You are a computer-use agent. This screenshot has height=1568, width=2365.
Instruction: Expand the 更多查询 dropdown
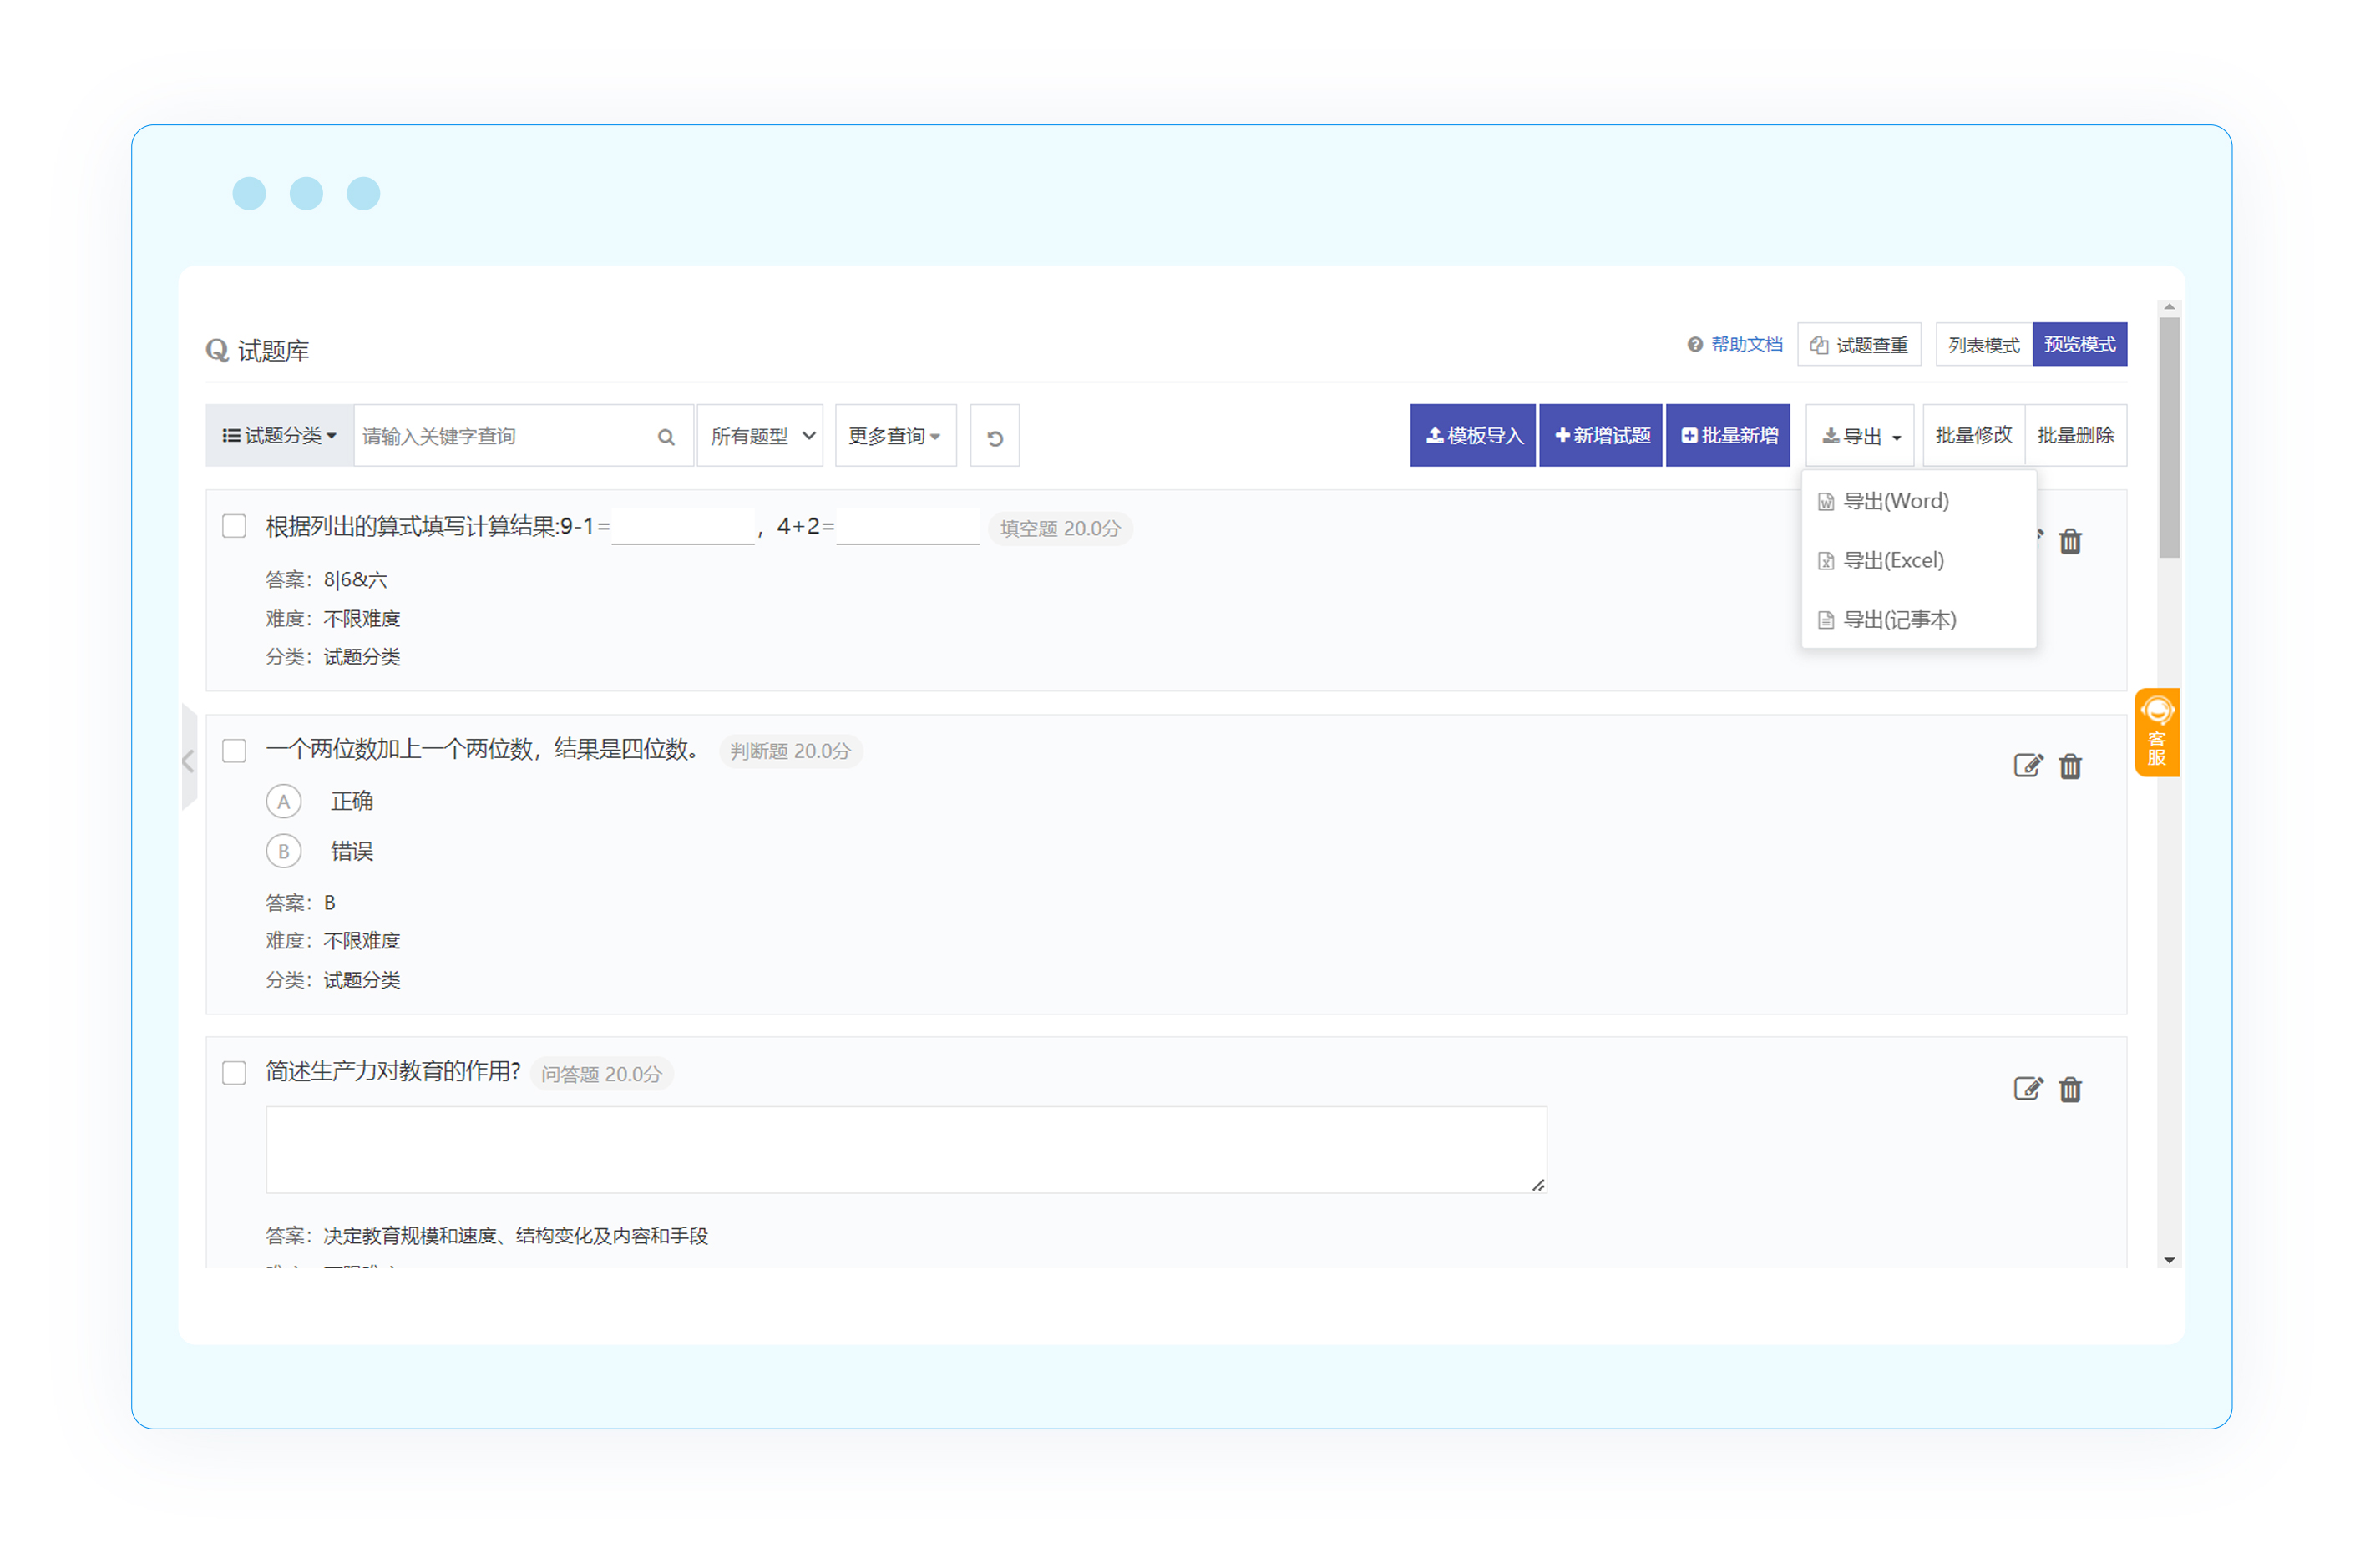click(x=894, y=436)
